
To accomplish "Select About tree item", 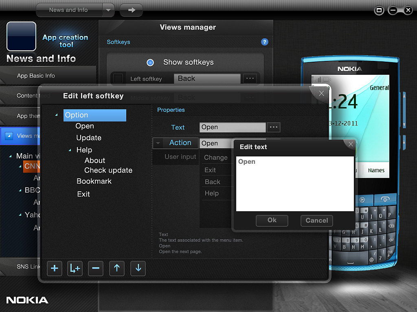I will pos(94,160).
